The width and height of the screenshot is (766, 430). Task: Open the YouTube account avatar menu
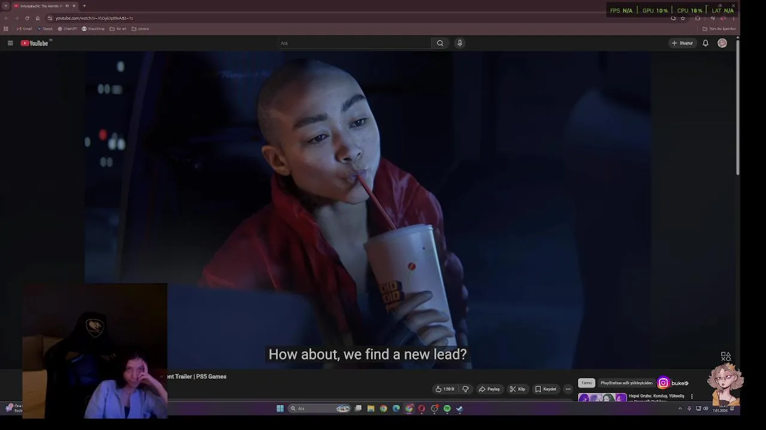coord(722,43)
